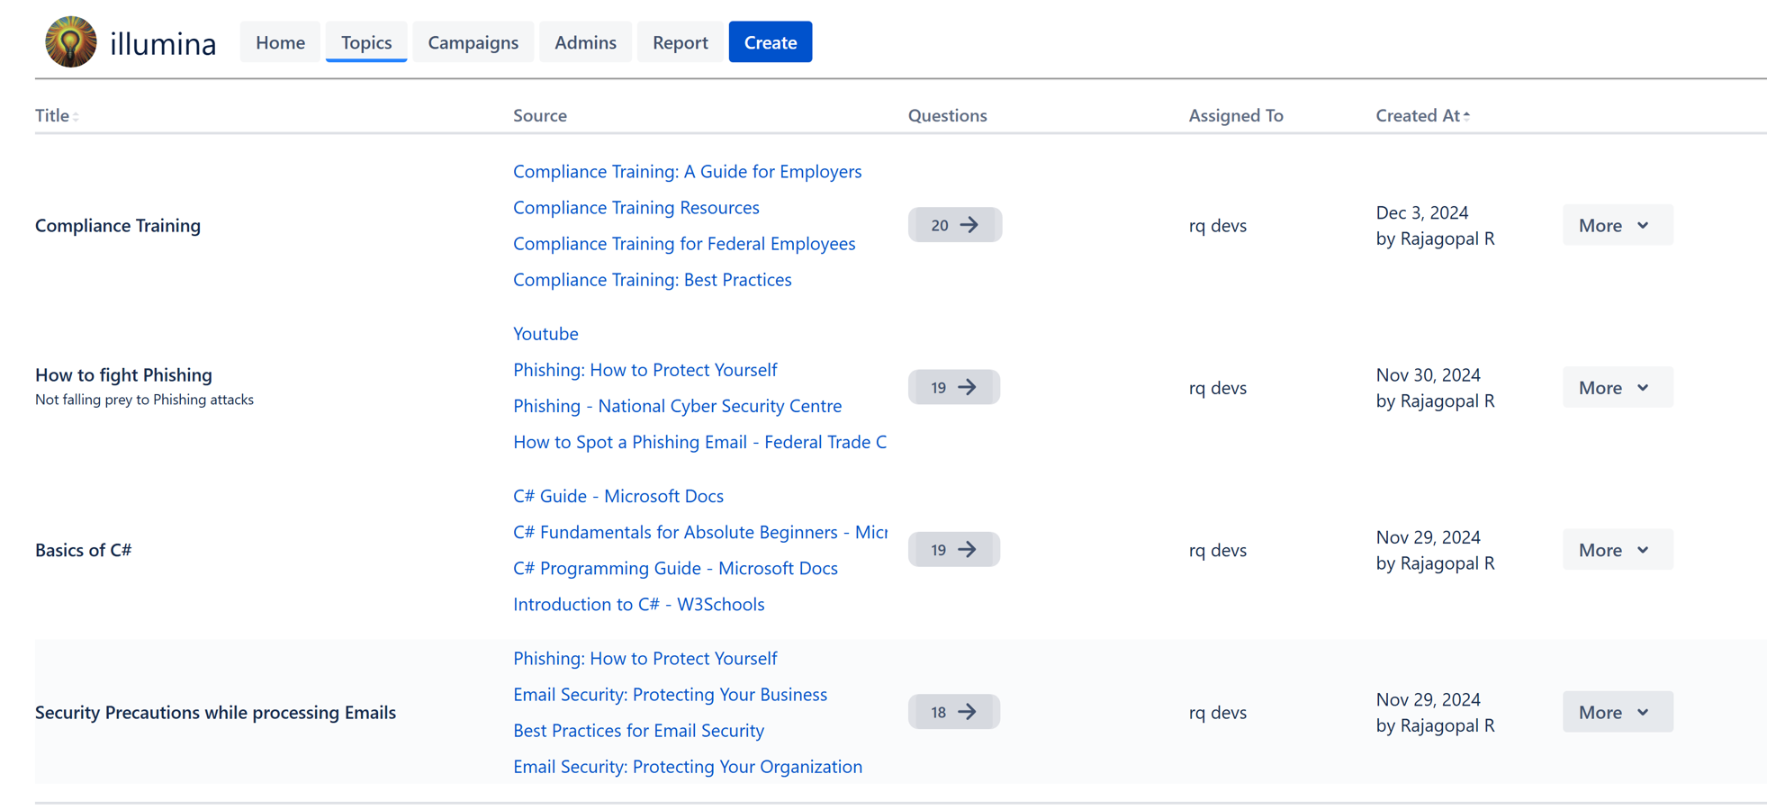
Task: Go to the Home tab
Action: click(x=280, y=42)
